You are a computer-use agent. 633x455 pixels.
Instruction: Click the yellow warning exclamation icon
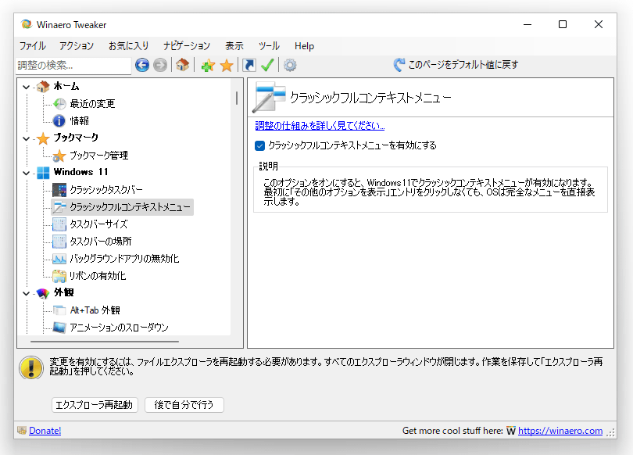pyautogui.click(x=31, y=367)
